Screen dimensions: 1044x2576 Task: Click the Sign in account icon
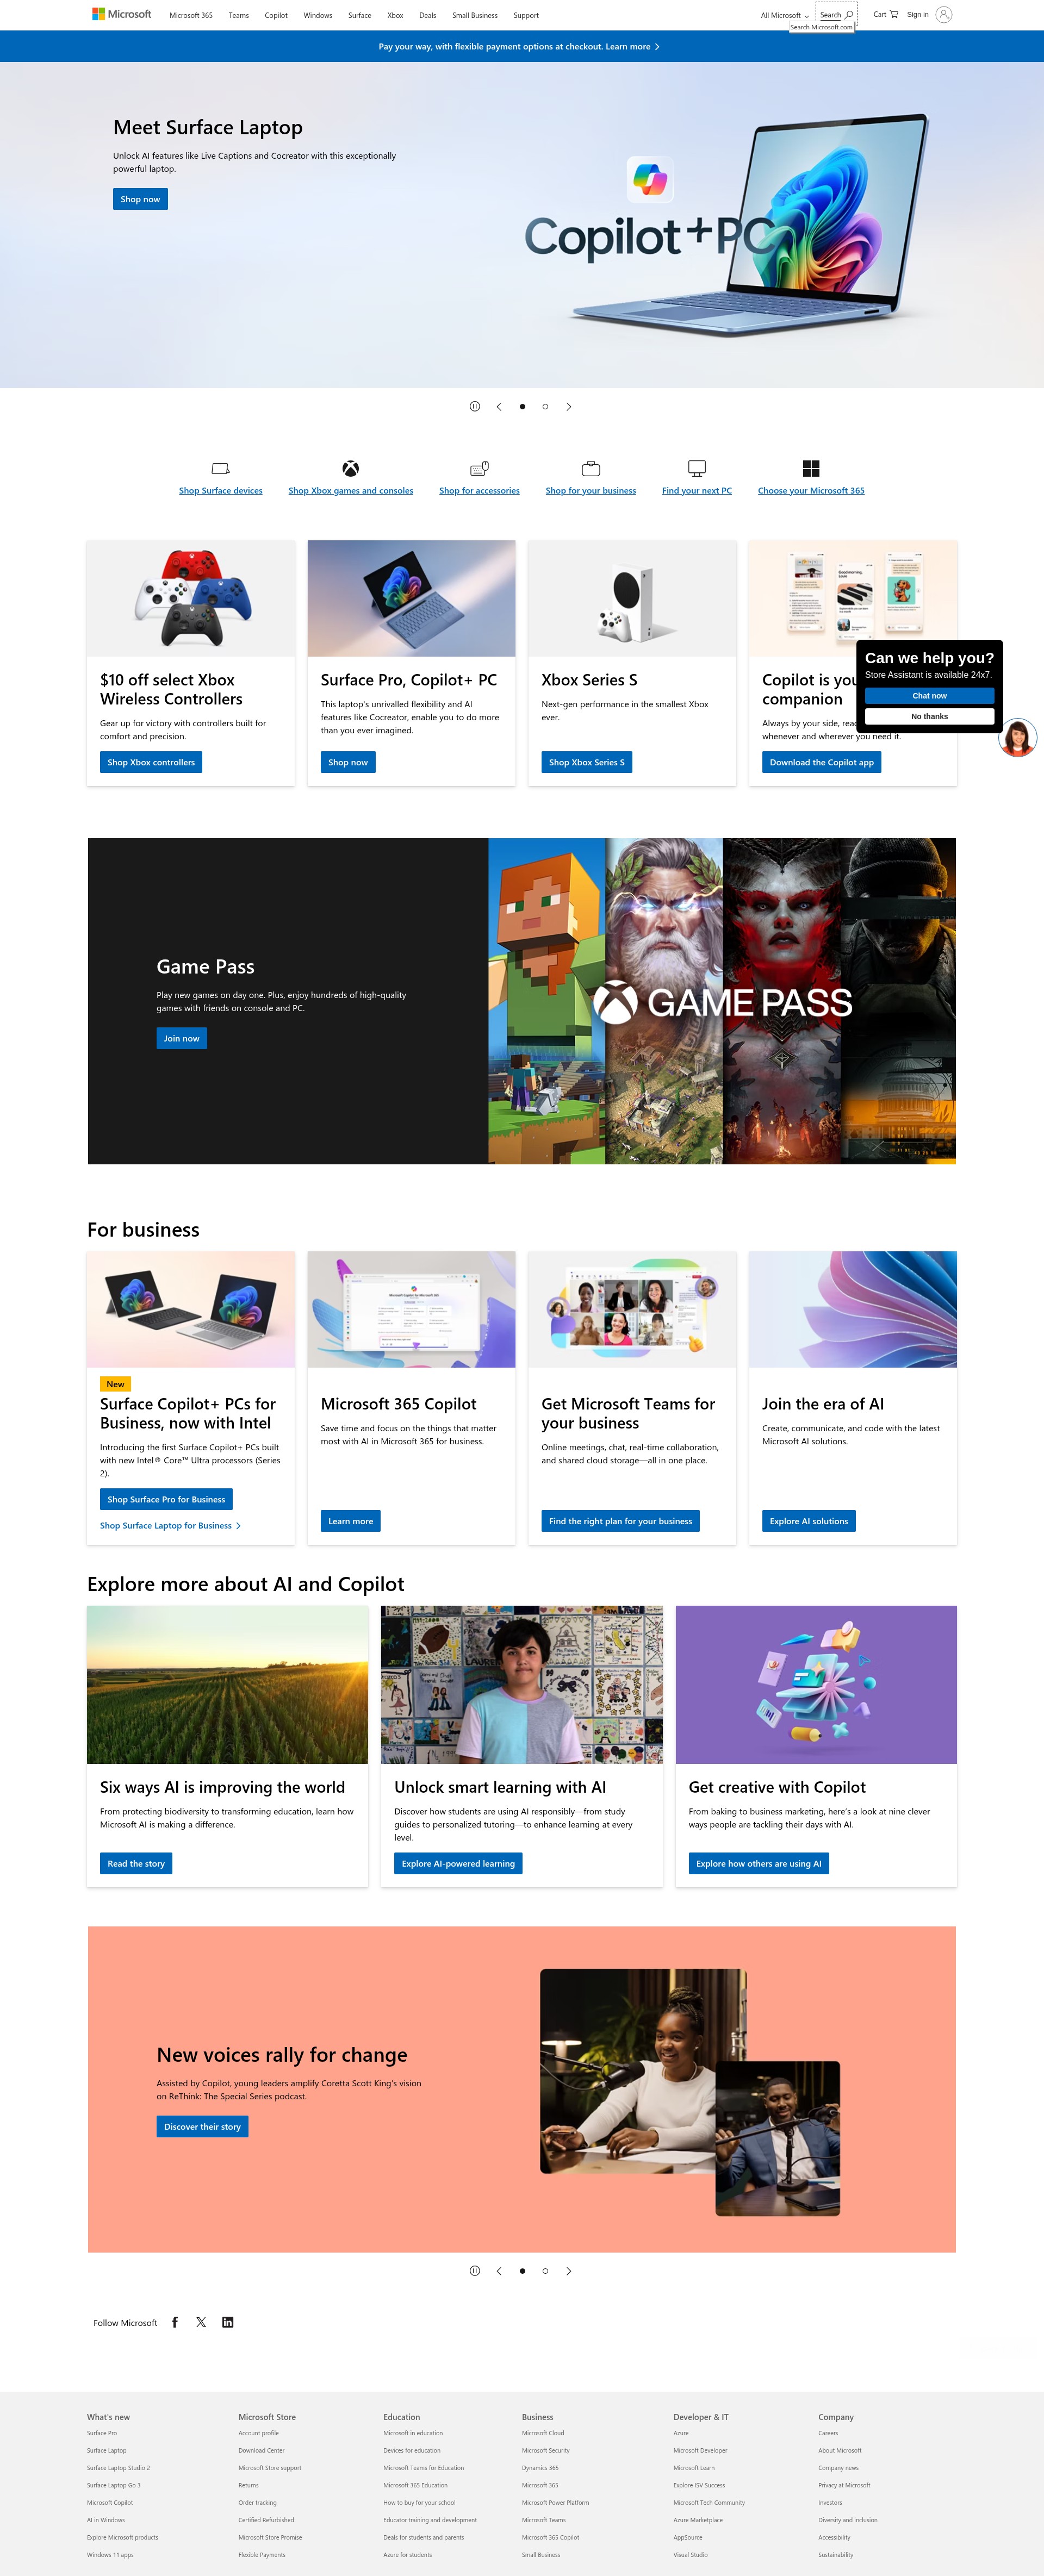point(943,14)
